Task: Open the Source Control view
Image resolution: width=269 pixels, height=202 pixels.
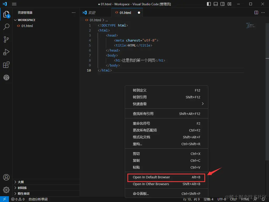Action: point(6,39)
